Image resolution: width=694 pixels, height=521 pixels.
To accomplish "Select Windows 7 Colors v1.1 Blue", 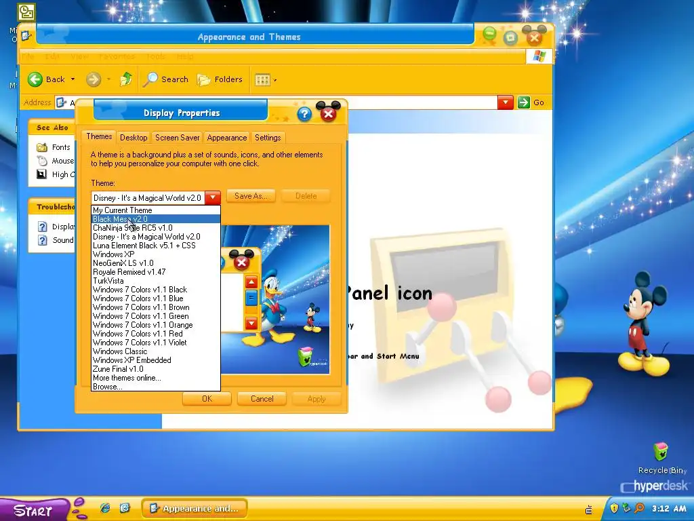I will tap(156, 298).
